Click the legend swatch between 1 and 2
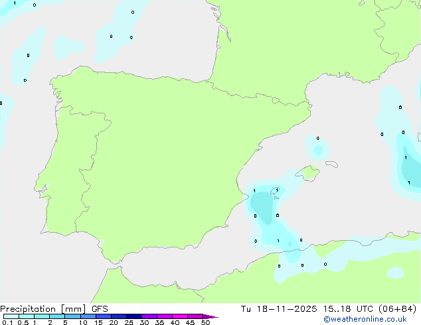Viewport: 421px width, 325px height. pyautogui.click(x=42, y=316)
